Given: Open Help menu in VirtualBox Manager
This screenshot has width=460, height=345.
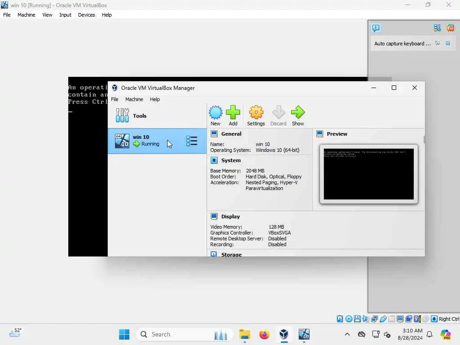Looking at the screenshot, I should point(155,99).
